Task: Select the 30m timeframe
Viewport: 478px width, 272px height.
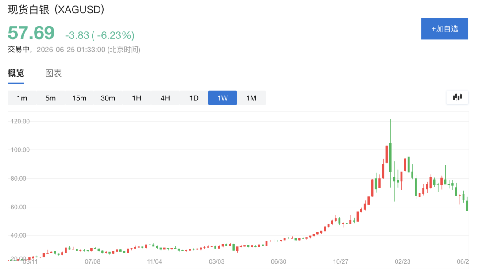Action: click(x=108, y=98)
